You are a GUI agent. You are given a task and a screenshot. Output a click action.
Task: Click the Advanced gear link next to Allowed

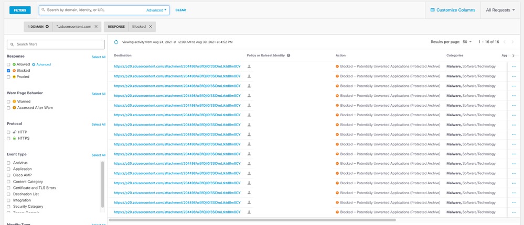(41, 64)
